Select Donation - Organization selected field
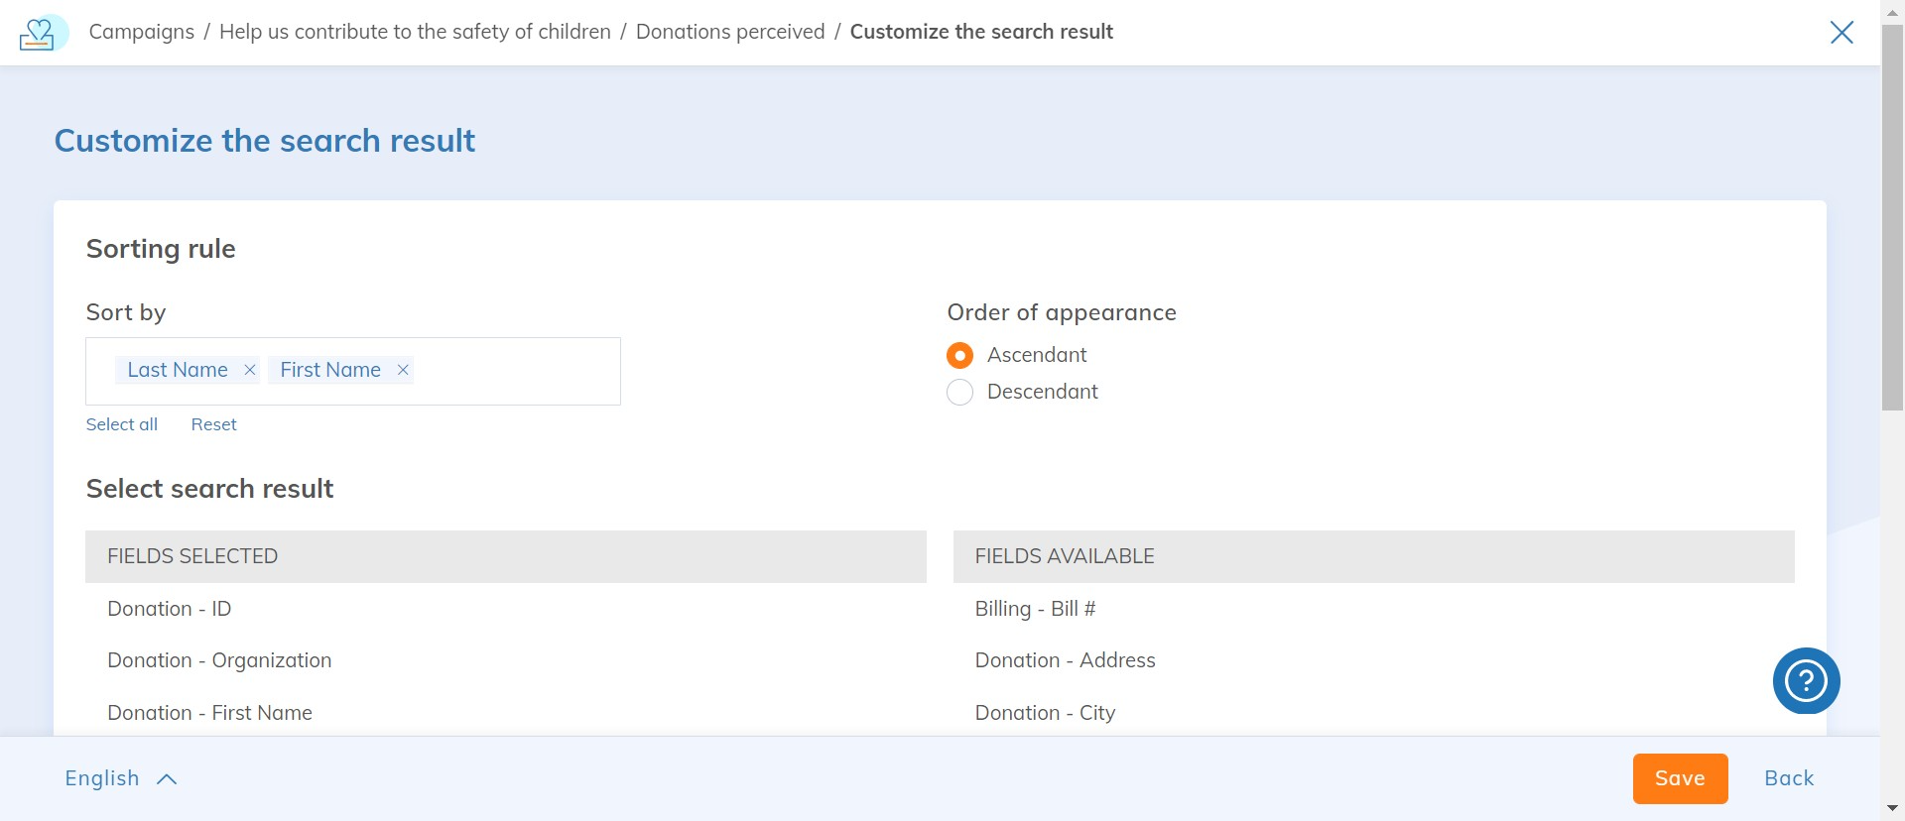The width and height of the screenshot is (1905, 821). pos(506,660)
